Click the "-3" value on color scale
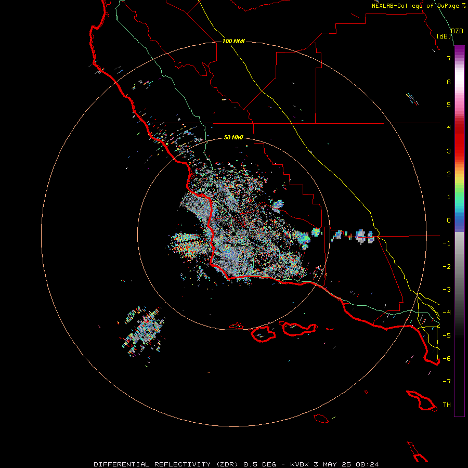The width and height of the screenshot is (468, 468). [x=447, y=290]
